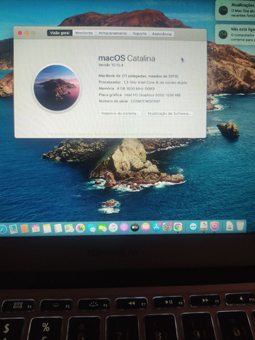
Task: Click the macOS Catalina round artwork
Action: tap(57, 88)
